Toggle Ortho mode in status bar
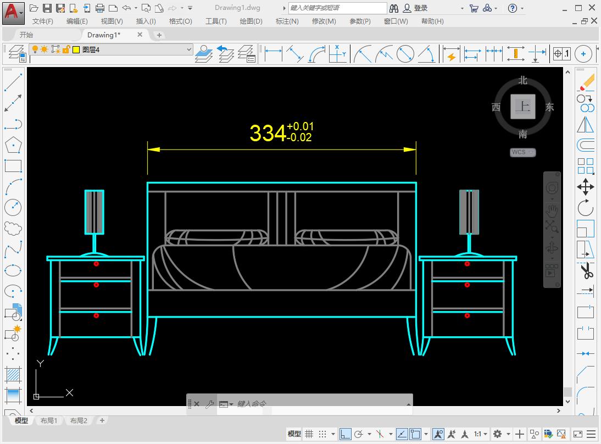 click(x=345, y=434)
